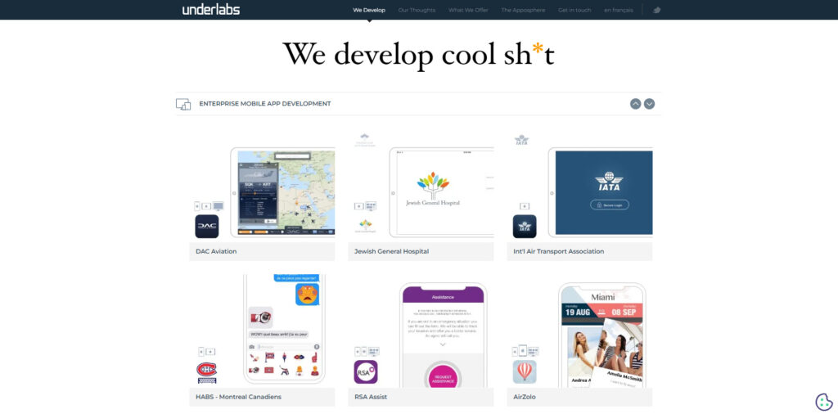Image resolution: width=838 pixels, height=414 pixels.
Task: Collapse section with up arrow button
Action: click(635, 104)
